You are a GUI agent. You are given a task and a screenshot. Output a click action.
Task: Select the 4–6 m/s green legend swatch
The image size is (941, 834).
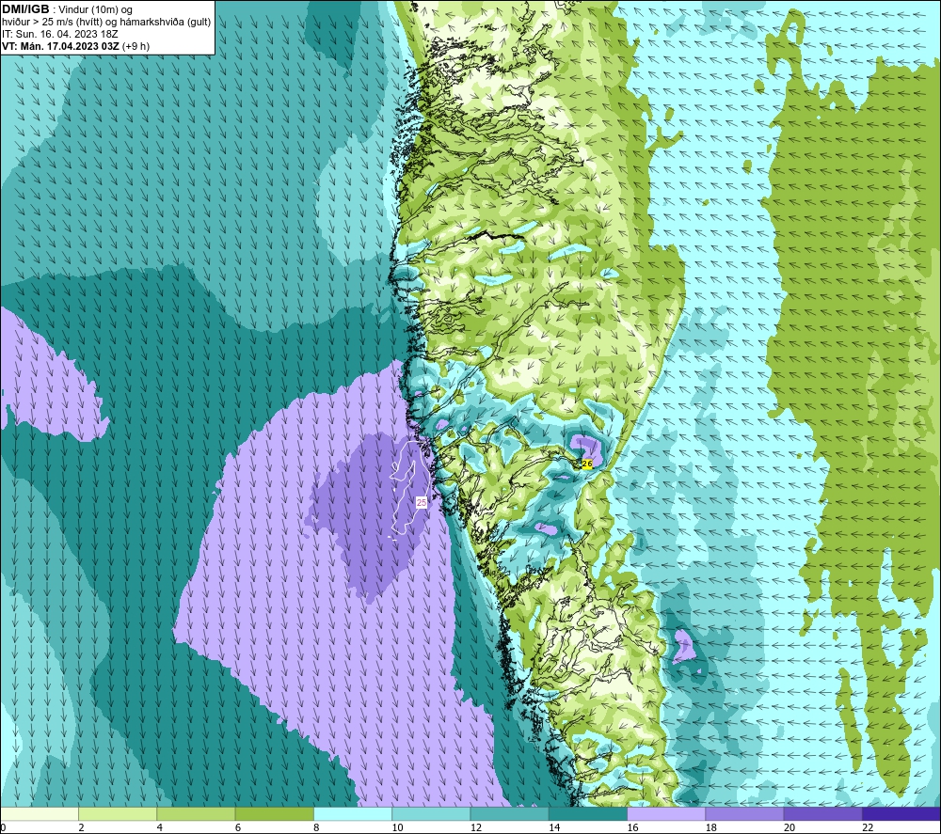197,813
